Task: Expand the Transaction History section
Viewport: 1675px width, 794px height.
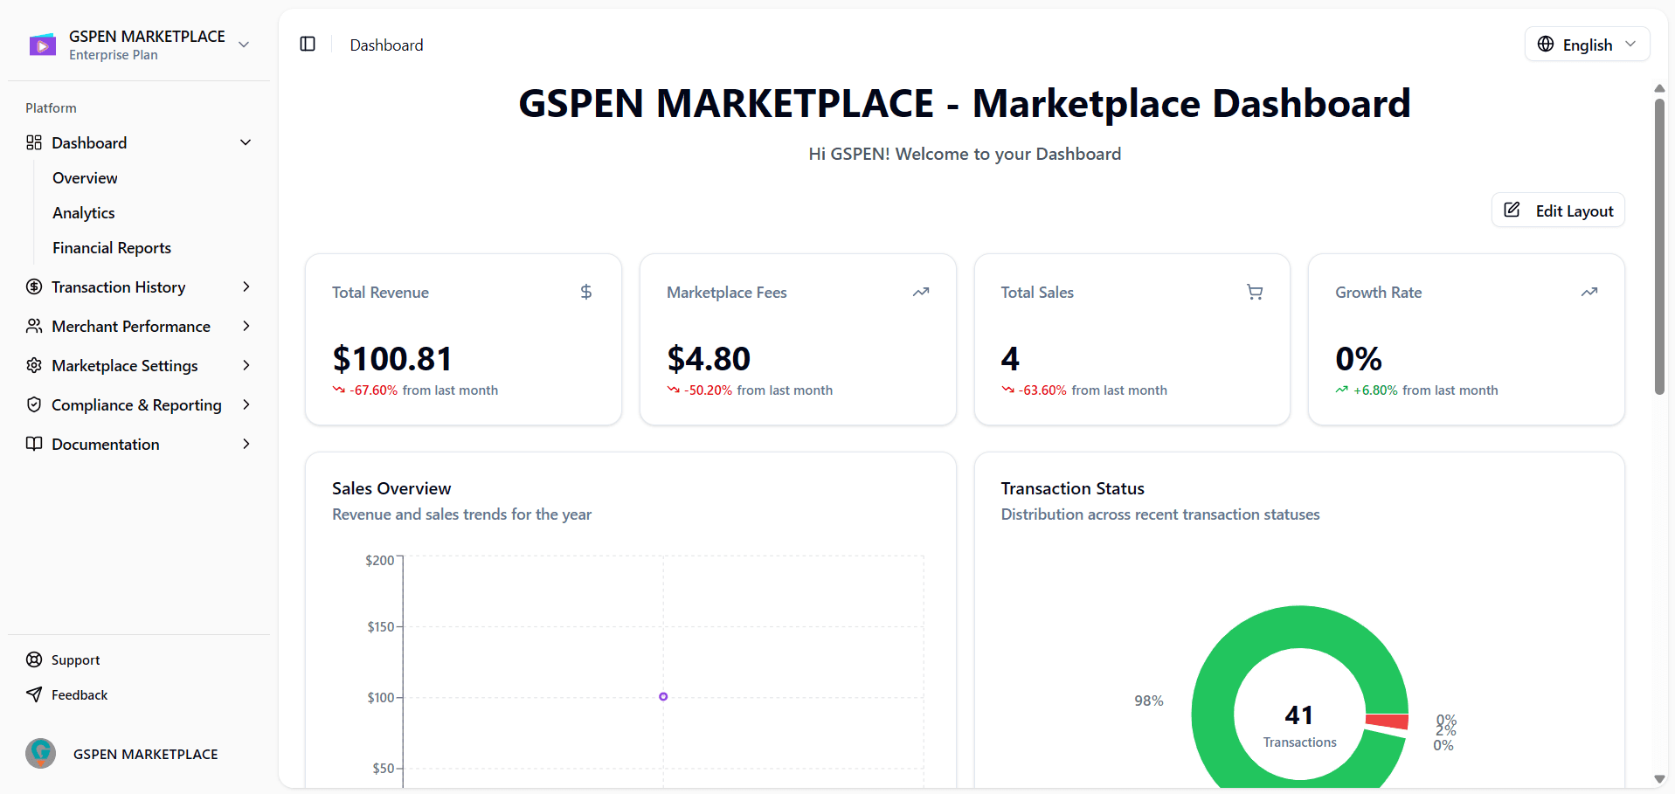Action: pyautogui.click(x=246, y=287)
